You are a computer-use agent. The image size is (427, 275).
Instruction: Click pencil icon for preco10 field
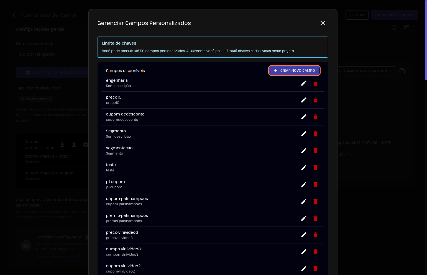pyautogui.click(x=304, y=100)
